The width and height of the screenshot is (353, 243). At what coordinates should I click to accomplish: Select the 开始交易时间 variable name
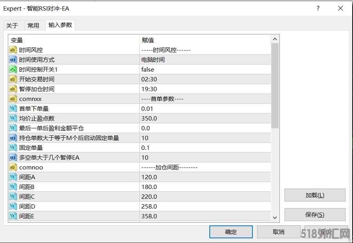coord(37,79)
